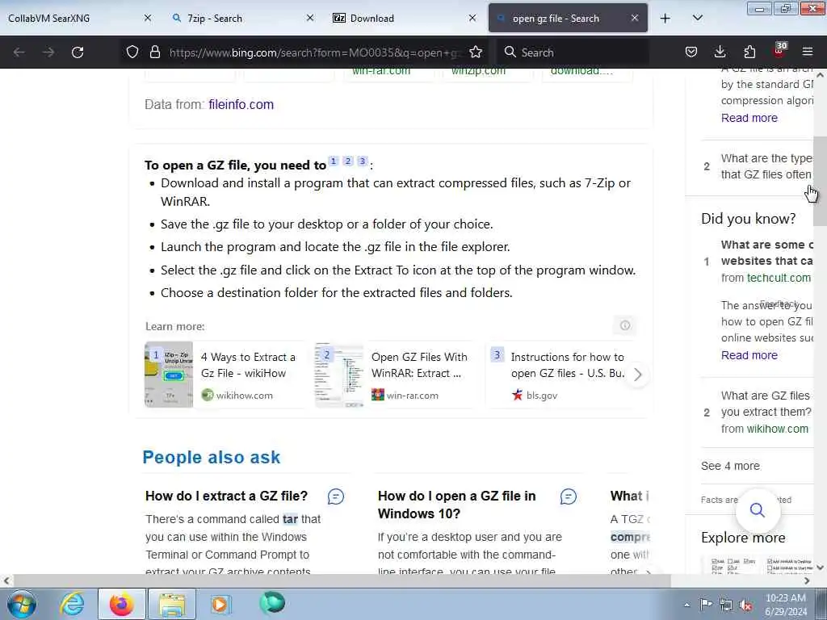
Task: Click Read more under compression algorithm text
Action: (749, 118)
